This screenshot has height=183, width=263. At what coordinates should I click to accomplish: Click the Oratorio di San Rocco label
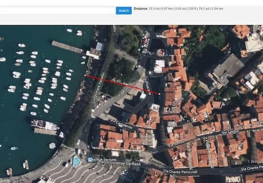click(147, 140)
